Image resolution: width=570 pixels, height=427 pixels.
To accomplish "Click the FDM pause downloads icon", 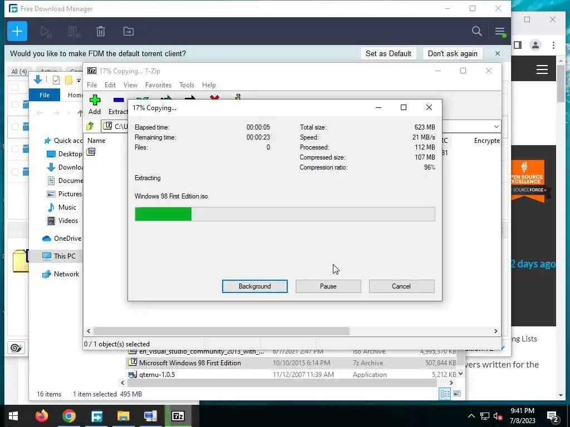I will [x=74, y=32].
